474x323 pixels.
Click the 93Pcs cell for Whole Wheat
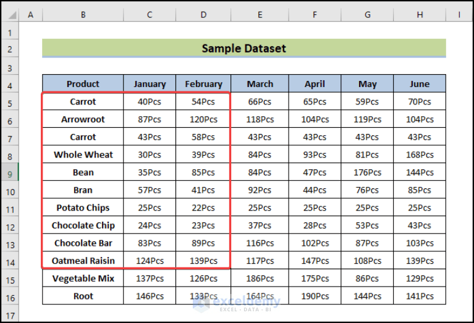[315, 154]
